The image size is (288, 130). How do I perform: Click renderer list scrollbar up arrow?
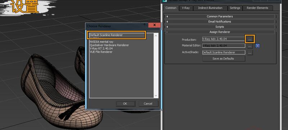(156, 36)
